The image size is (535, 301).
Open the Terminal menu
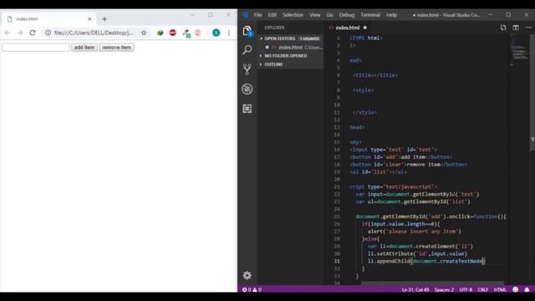[370, 15]
